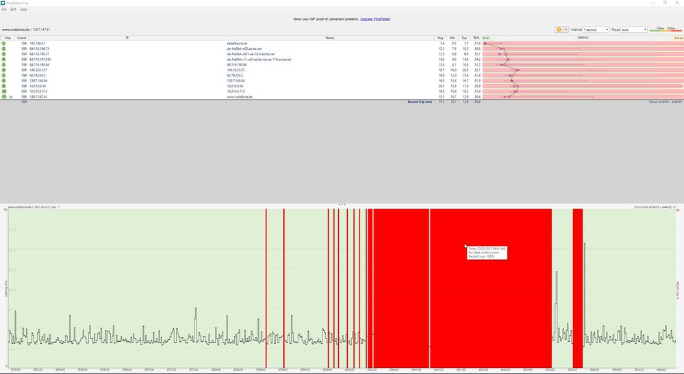Click the PingPlotter app icon in the title bar

[3, 3]
